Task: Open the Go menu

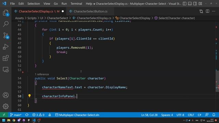Action: 56,4
